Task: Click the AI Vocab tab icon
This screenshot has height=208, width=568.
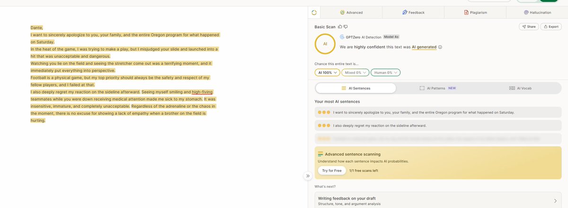Action: (x=512, y=88)
